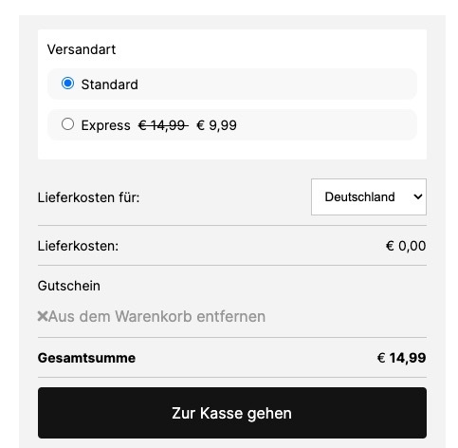Click the Versandart section heading
This screenshot has width=458, height=448.
coord(82,49)
